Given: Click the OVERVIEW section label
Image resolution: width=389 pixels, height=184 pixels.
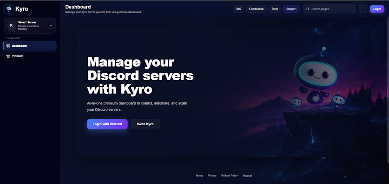Looking at the screenshot, I should [x=13, y=39].
